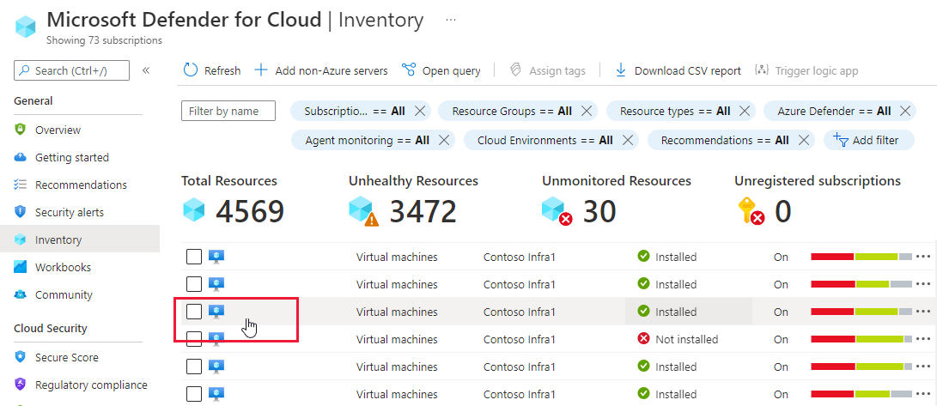937x406 pixels.
Task: Open the Cloud Environments filter pill
Action: coord(545,140)
